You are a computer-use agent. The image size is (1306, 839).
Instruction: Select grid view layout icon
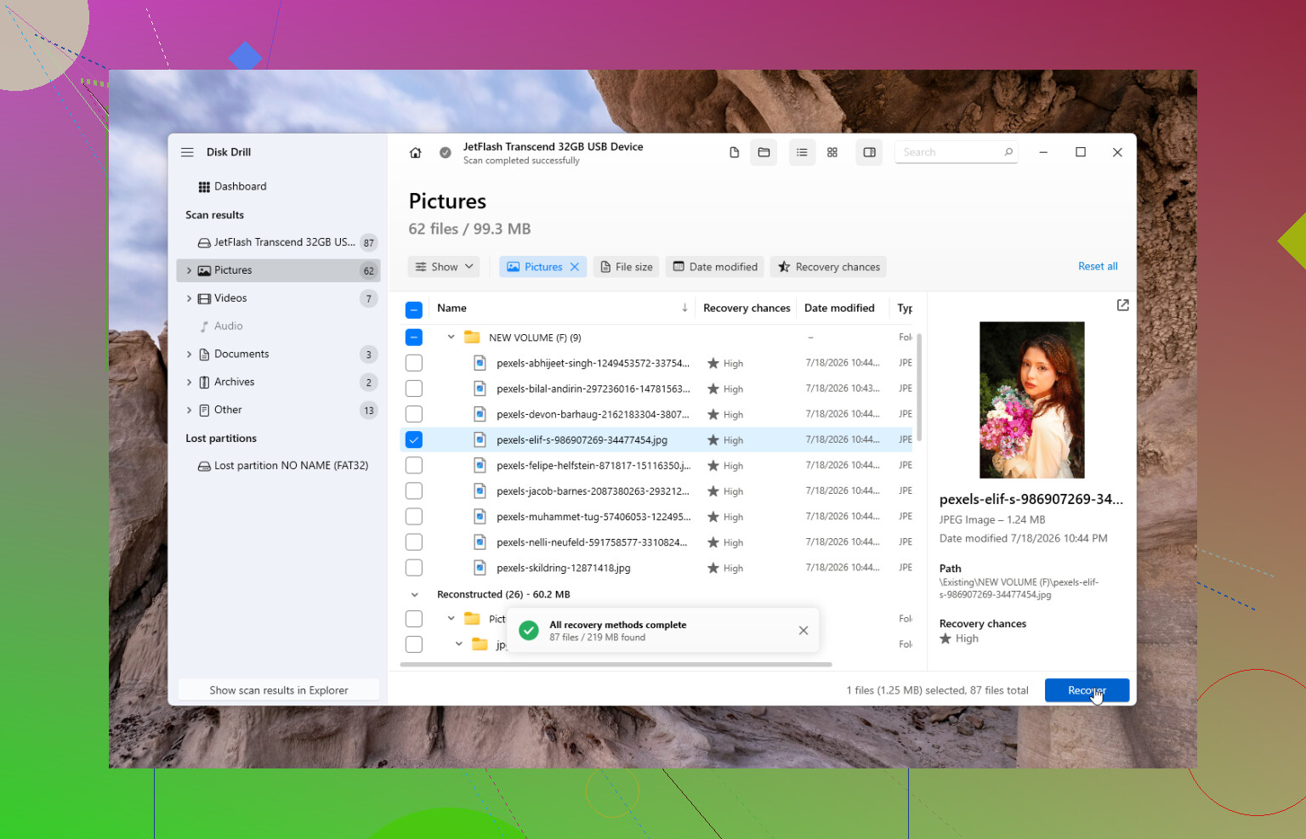[x=832, y=152]
